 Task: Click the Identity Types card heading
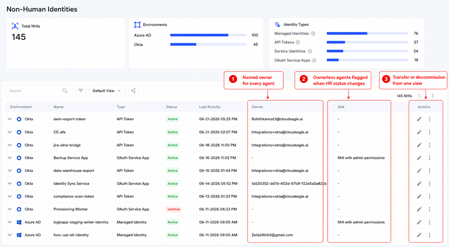tap(296, 24)
